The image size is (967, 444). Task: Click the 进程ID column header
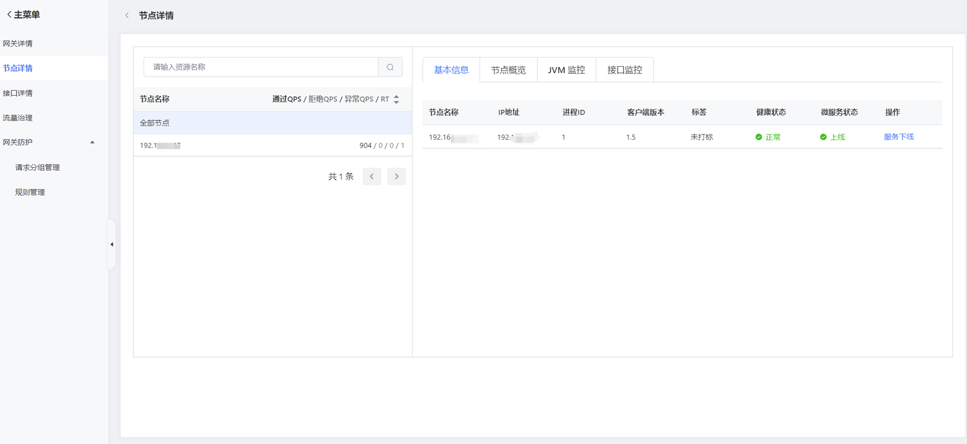tap(574, 112)
